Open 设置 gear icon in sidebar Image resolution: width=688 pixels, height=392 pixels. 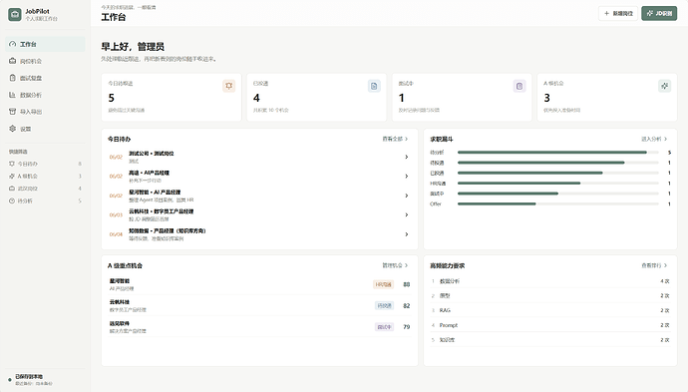click(x=12, y=129)
